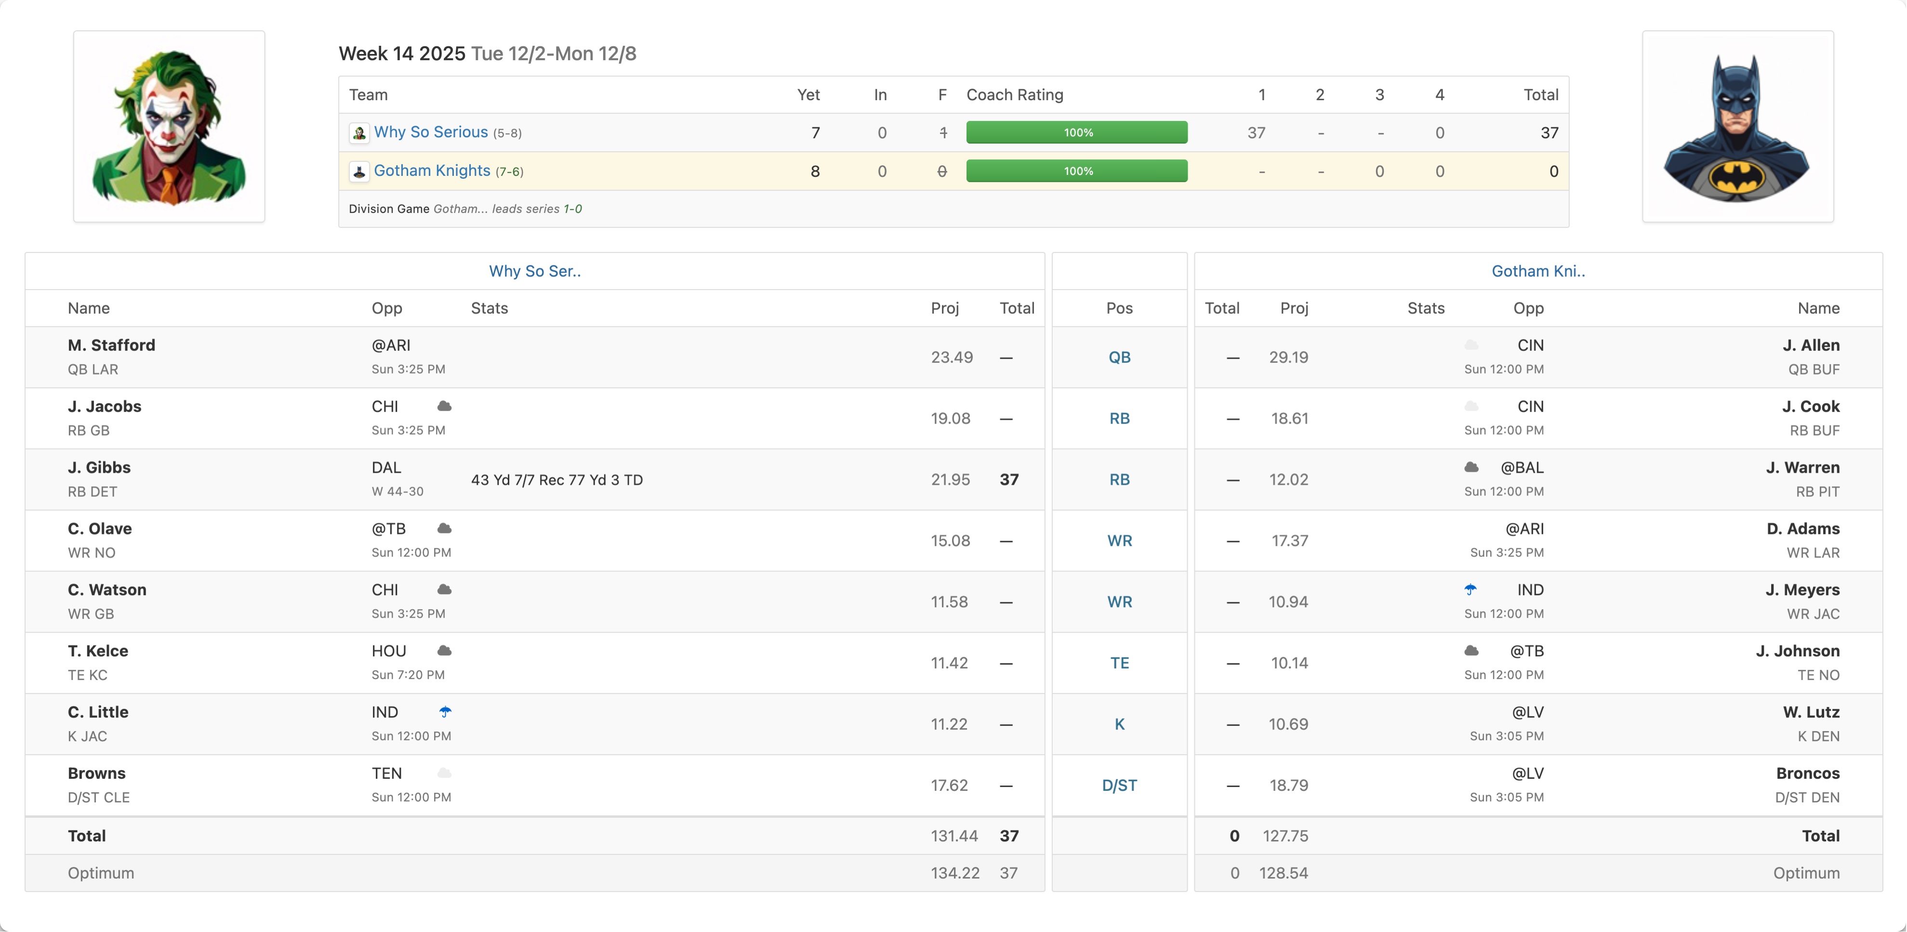1907x932 pixels.
Task: Click cloud icon in C. Olave row
Action: [444, 529]
